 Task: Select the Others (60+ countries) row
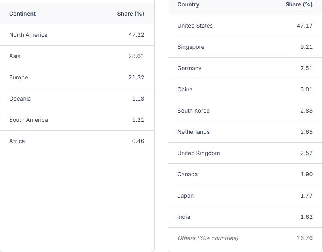coord(208,238)
